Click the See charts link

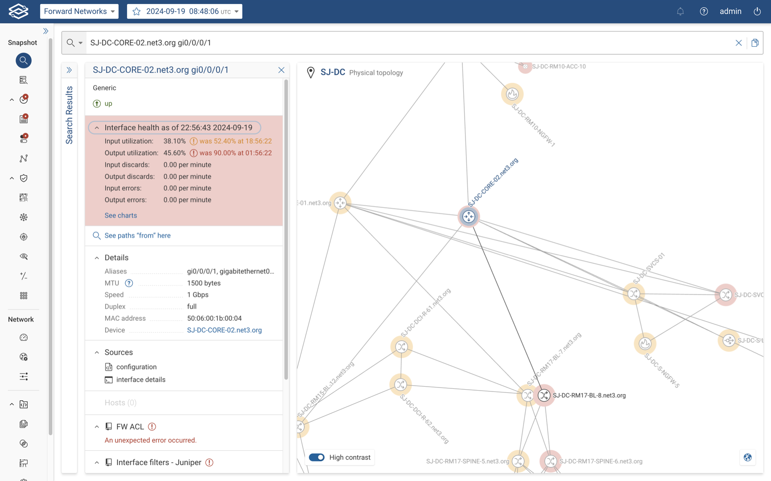point(121,216)
